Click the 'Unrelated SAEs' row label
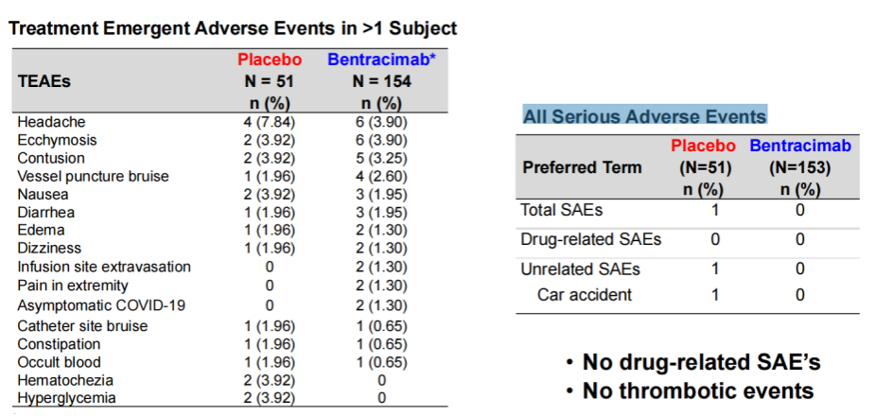The height and width of the screenshot is (416, 875). [x=581, y=269]
